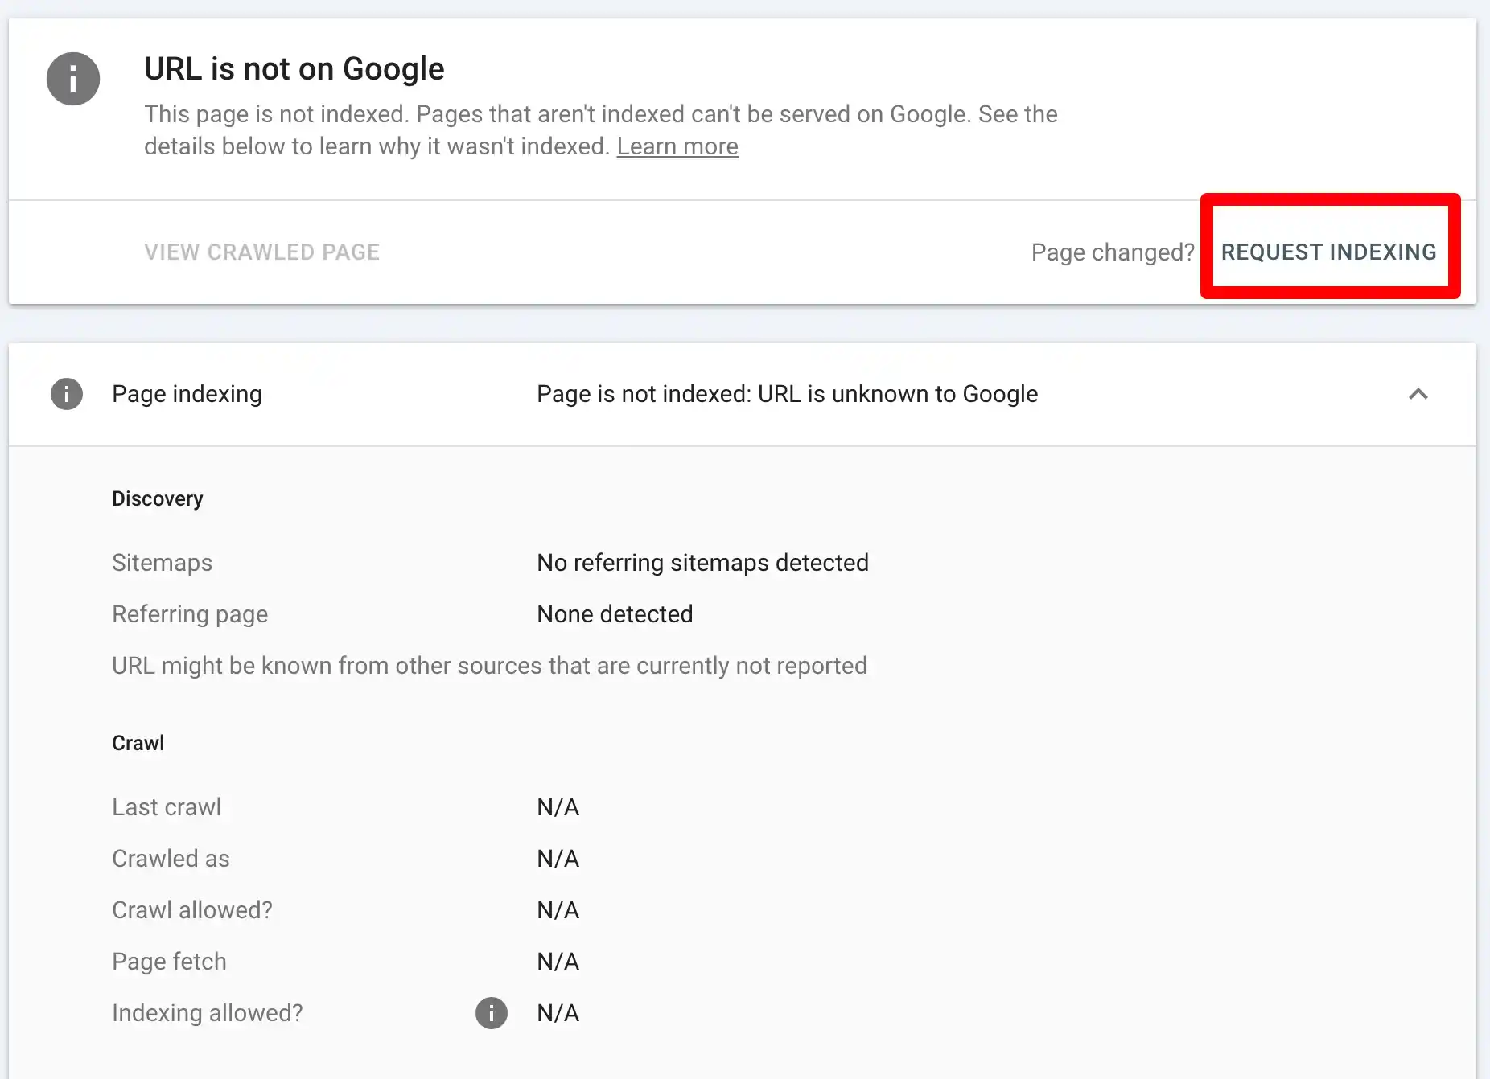Click 'No referring sitemaps detected' value
1490x1079 pixels.
click(x=703, y=563)
